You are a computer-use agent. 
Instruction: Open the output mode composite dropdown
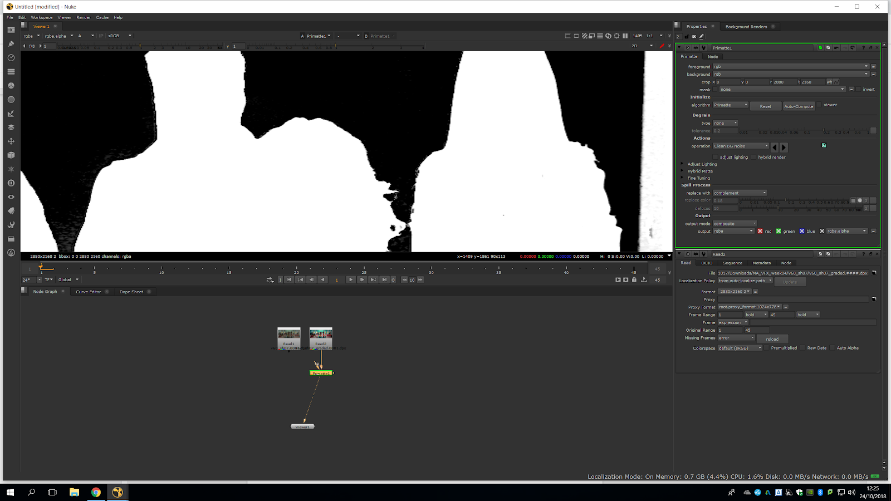coord(735,224)
